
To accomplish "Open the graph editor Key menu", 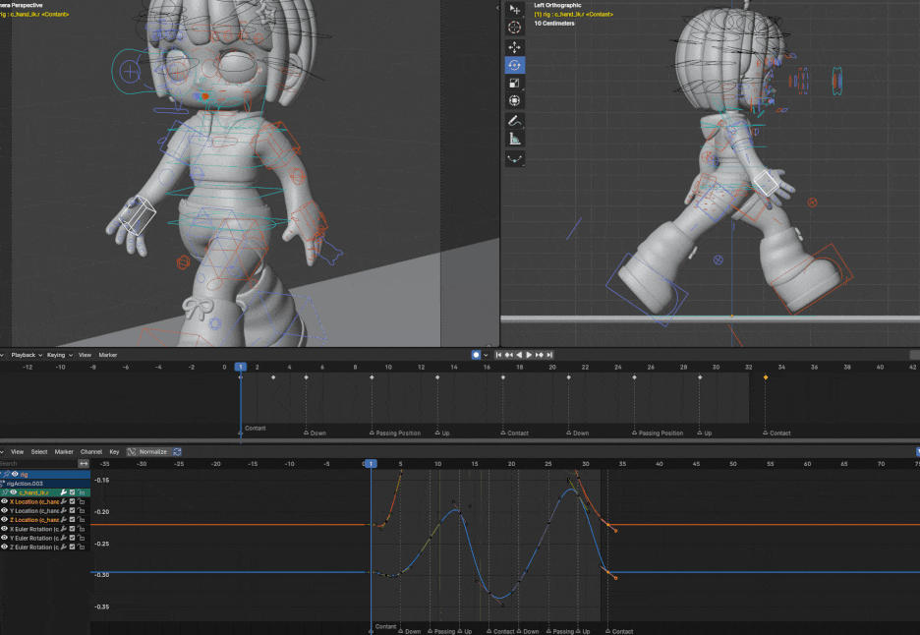I will coord(114,452).
